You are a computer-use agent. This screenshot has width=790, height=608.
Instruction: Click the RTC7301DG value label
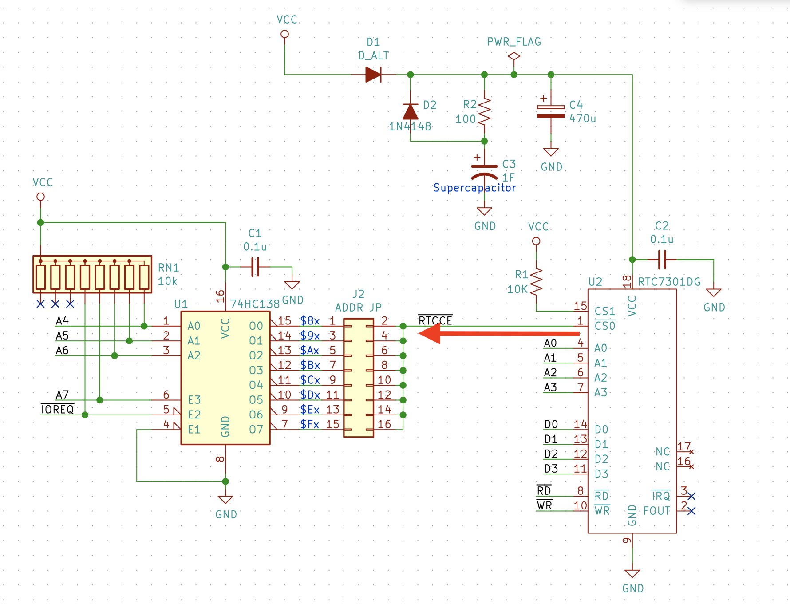pos(669,282)
